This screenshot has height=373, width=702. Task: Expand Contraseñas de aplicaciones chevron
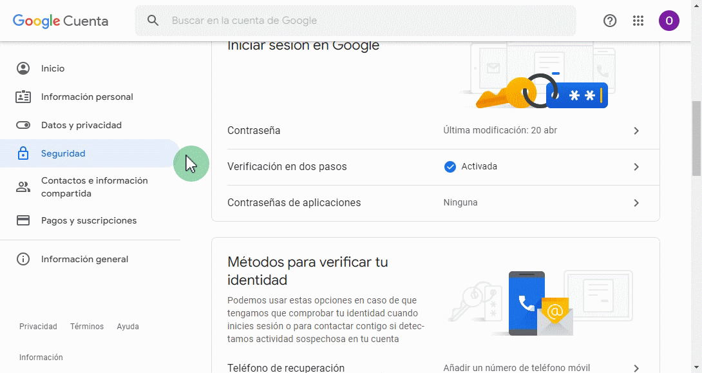tap(636, 203)
